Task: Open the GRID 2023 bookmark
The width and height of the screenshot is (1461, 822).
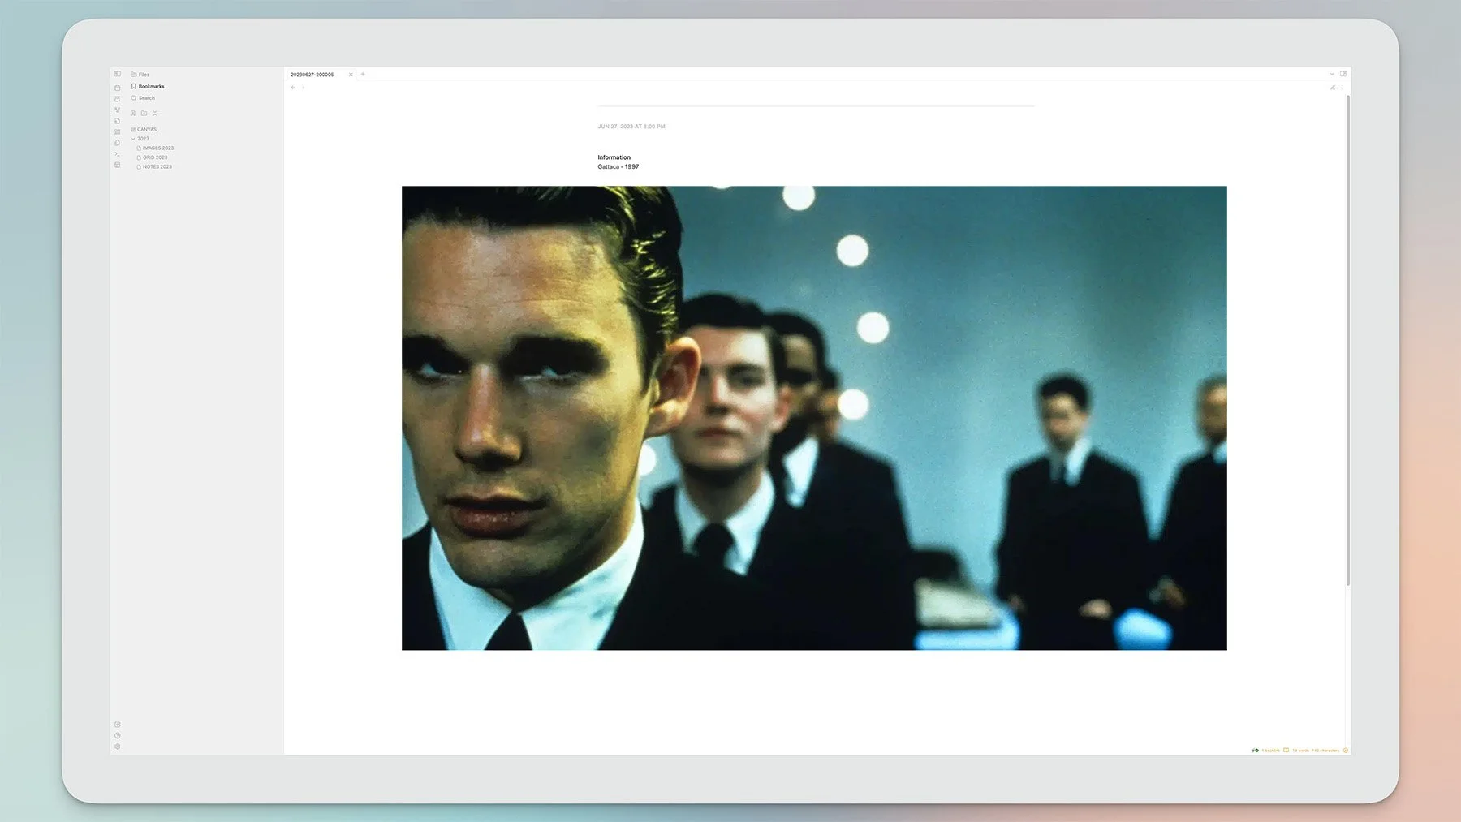Action: (152, 157)
